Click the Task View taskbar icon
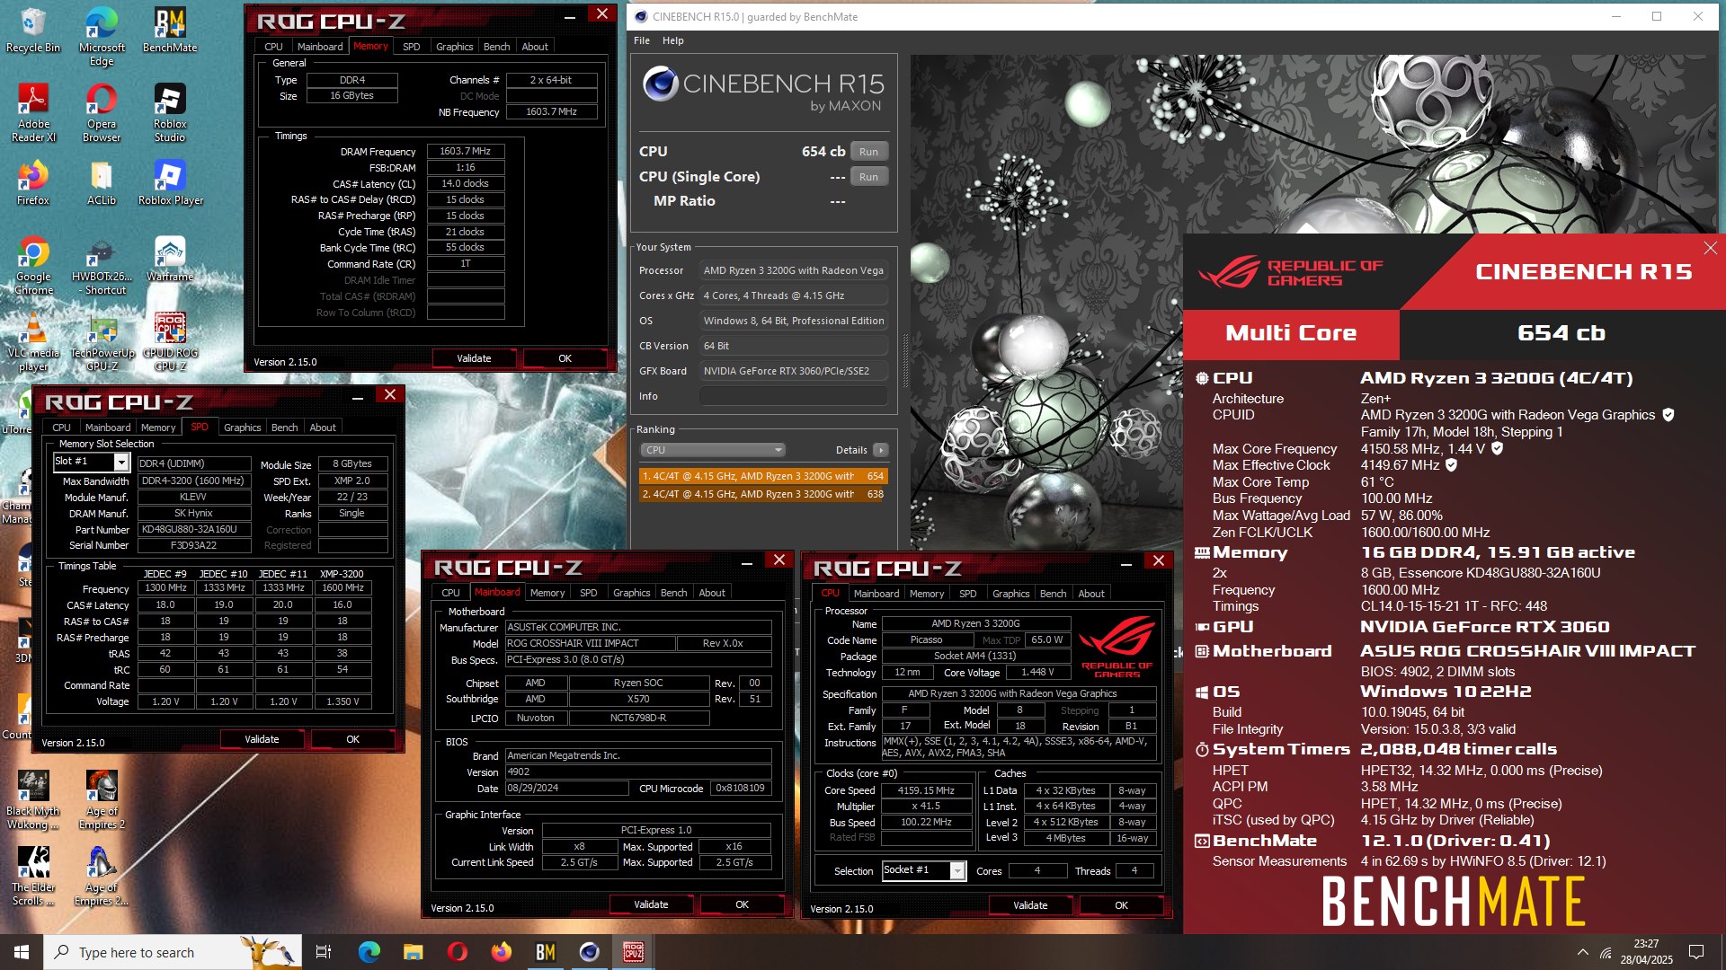This screenshot has width=1726, height=970. point(324,952)
